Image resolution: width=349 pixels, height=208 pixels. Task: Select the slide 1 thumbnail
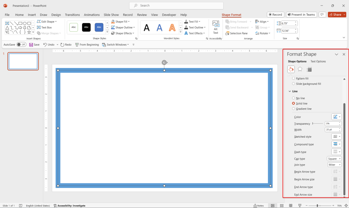(x=23, y=61)
